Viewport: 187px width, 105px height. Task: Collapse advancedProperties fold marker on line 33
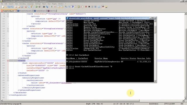click(x=8, y=75)
